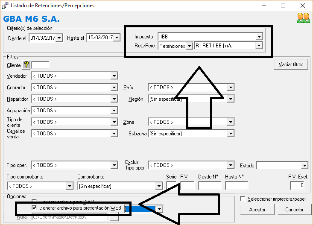
Task: Enable Seleccionar impresora/papel checkbox
Action: pos(243,199)
